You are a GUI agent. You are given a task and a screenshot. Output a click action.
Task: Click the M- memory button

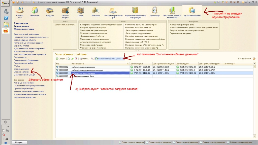(x=238, y=2)
